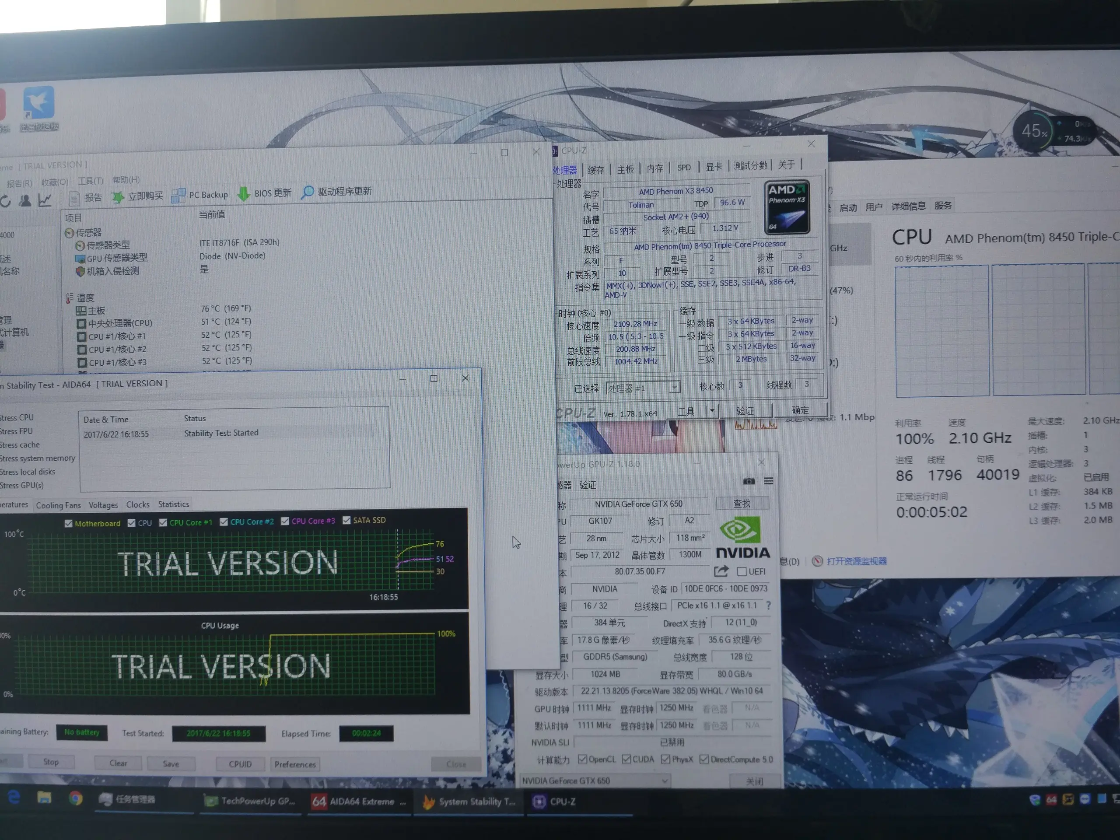Click the AMD Phenom X3 logo in CPU-Z
1120x840 pixels.
tap(787, 206)
